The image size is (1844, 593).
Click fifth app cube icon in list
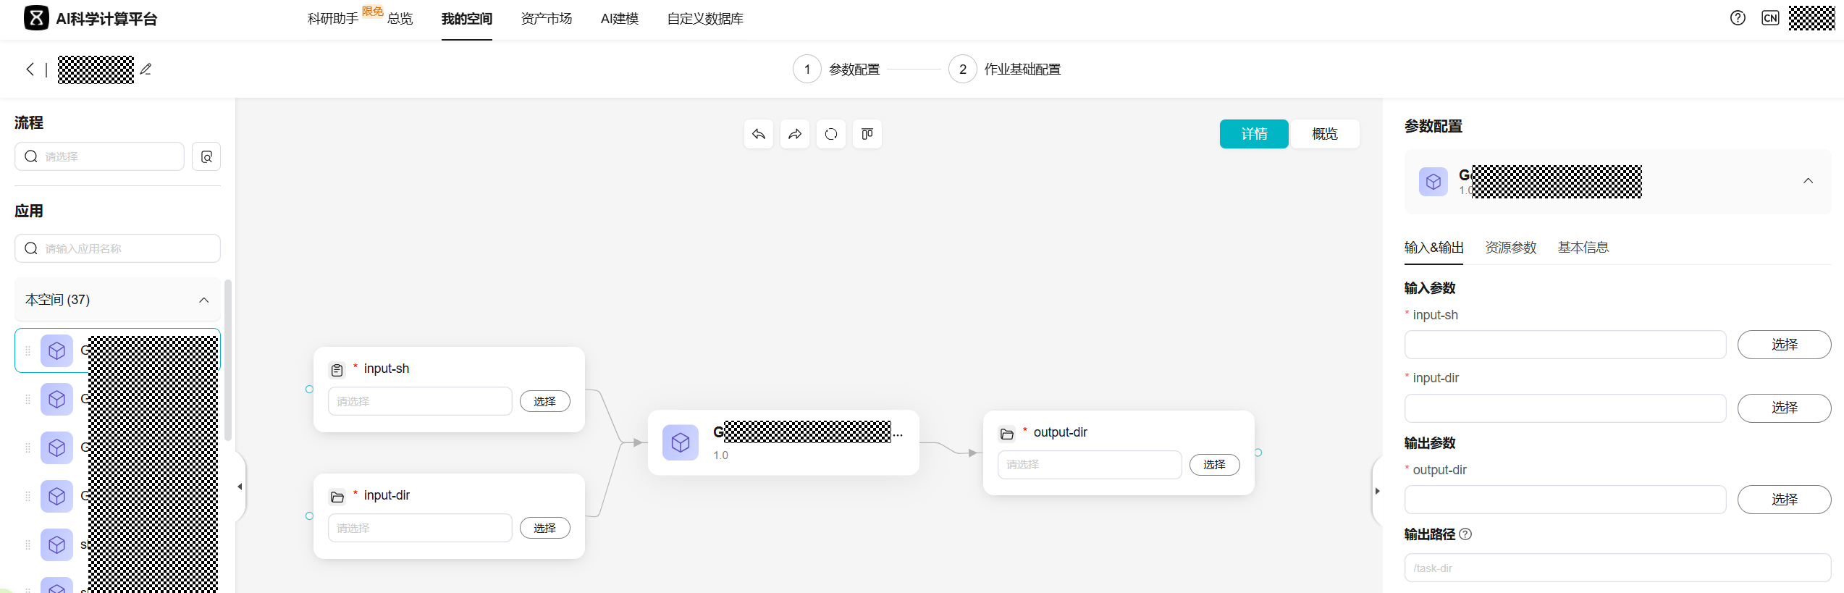[x=56, y=544]
